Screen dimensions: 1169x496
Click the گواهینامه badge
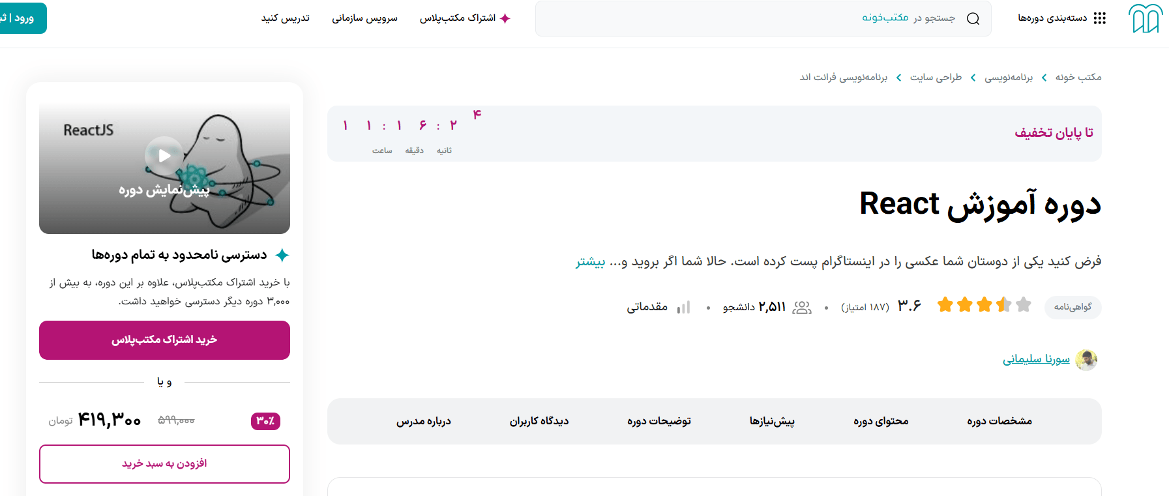1073,307
